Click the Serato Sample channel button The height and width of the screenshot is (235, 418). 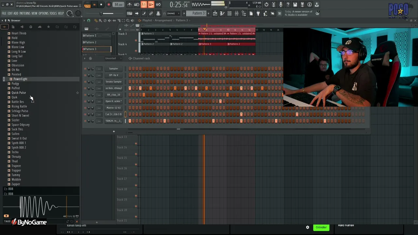[113, 82]
